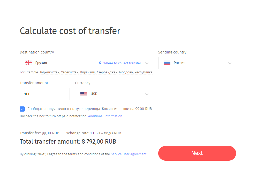Screen dimensions: 272x179
Task: Click the Georgia flag icon
Action: pos(28,63)
